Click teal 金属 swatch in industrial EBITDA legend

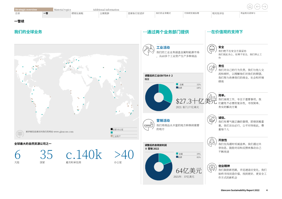click(177, 84)
